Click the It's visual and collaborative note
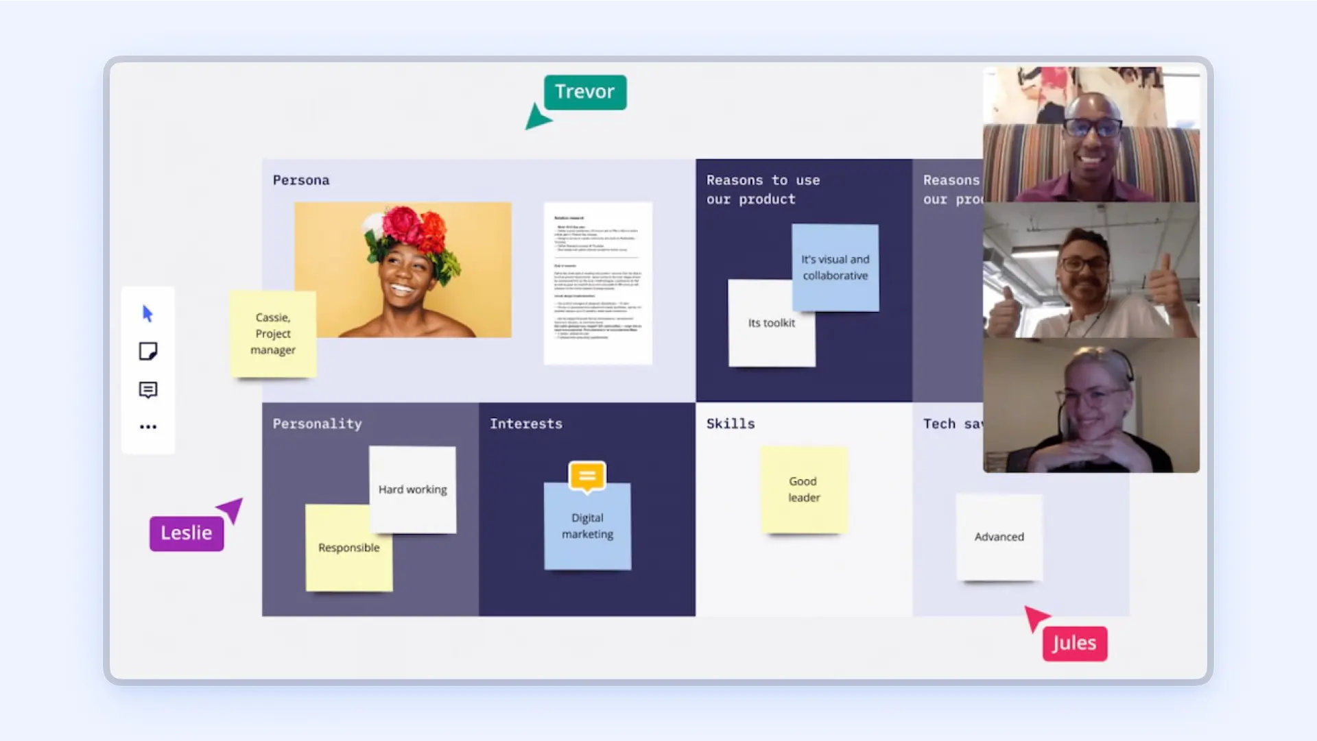Viewport: 1317px width, 741px height. click(x=835, y=267)
